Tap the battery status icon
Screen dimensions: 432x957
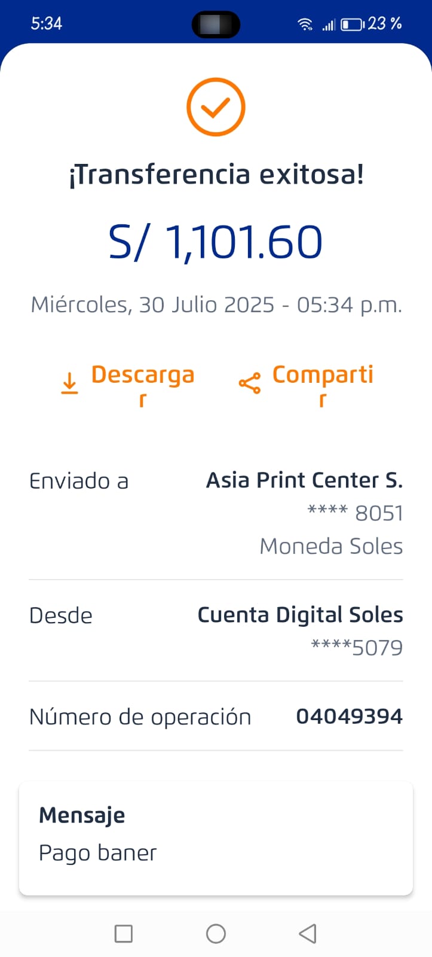(353, 25)
